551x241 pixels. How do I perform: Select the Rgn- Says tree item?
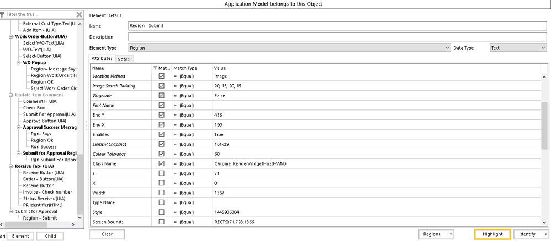tap(41, 134)
